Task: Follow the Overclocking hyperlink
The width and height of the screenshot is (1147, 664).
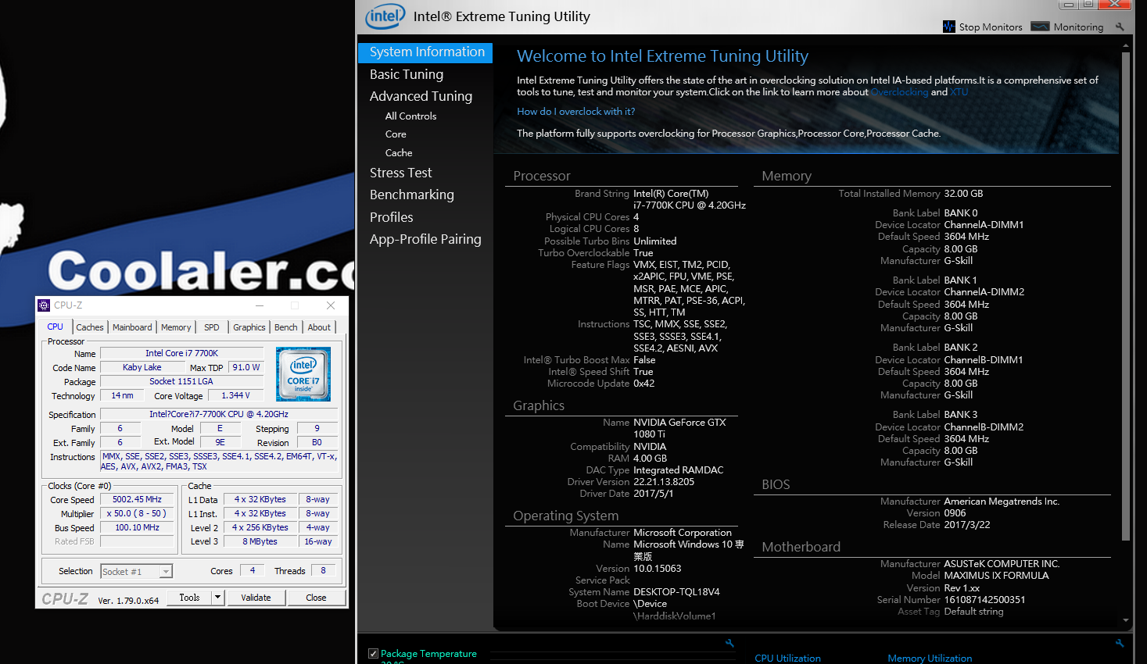Action: click(x=899, y=92)
